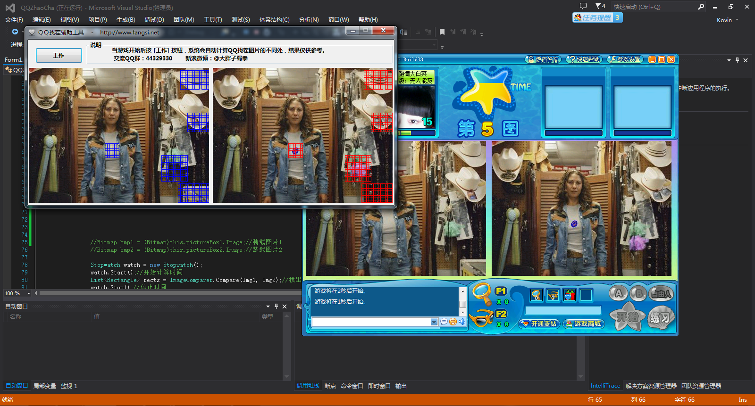The image size is (755, 406).
Task: Select the sunglasses F2 item
Action: tap(482, 318)
